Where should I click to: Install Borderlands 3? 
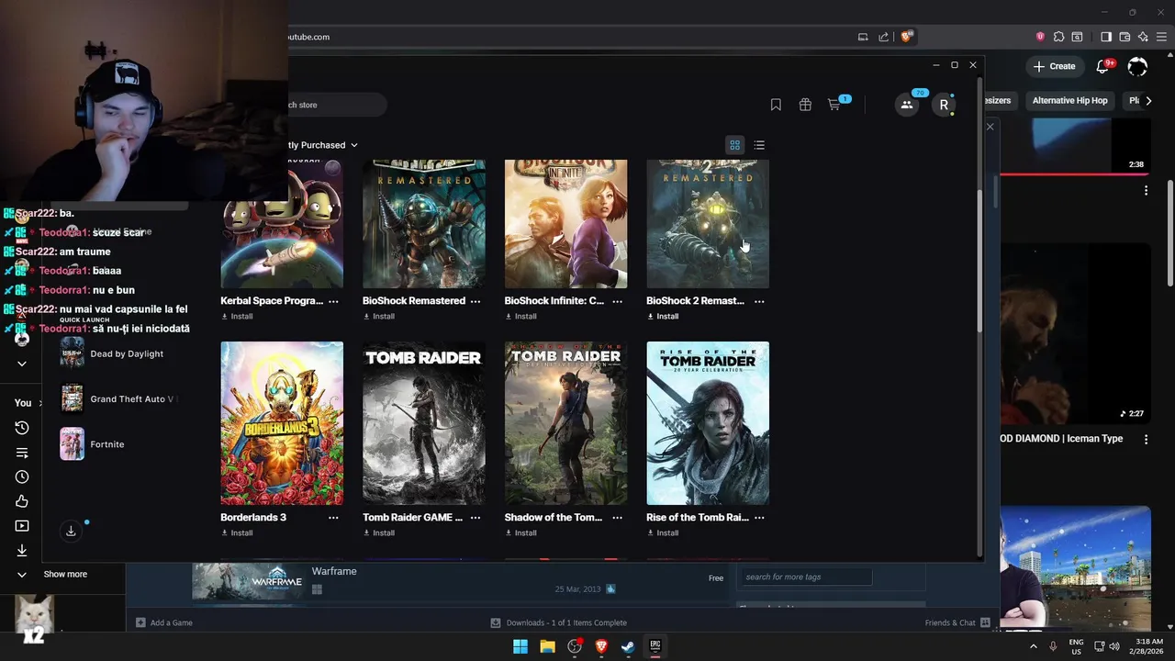(237, 533)
